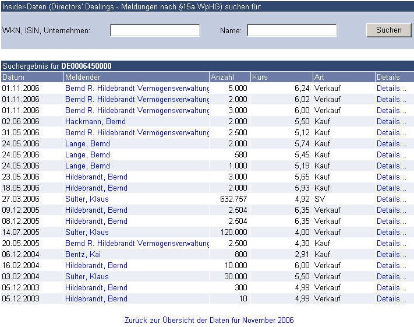Screen dimensions: 414x327
Task: Click the Kurs column header
Action: [x=260, y=77]
